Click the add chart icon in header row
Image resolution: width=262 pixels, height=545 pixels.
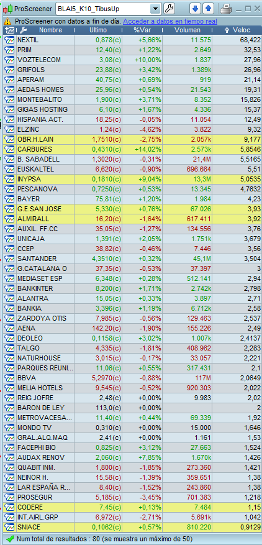10,30
